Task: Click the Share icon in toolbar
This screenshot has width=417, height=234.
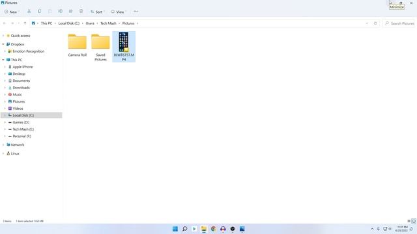Action: (71, 12)
